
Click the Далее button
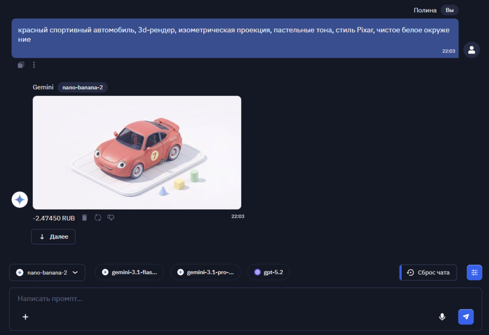(53, 236)
